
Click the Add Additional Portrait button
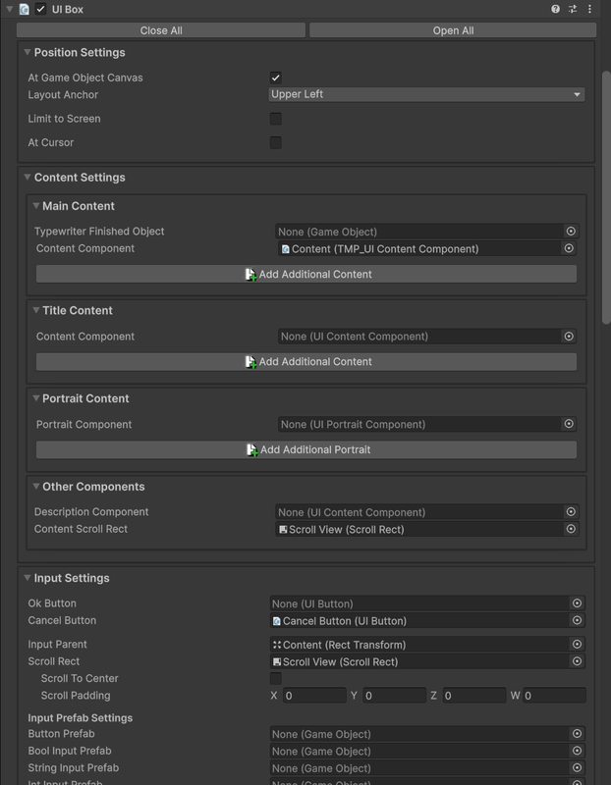coord(306,449)
